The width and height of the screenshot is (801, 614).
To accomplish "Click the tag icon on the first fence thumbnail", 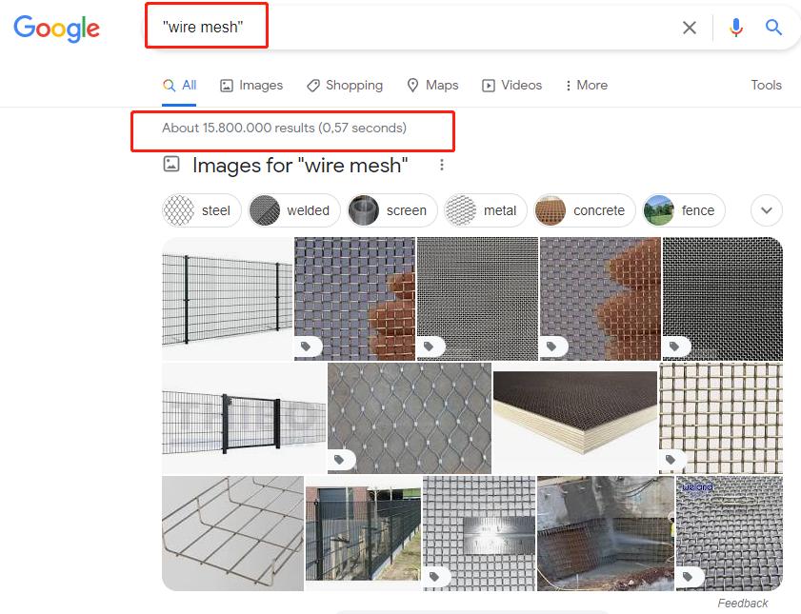I will [x=308, y=346].
